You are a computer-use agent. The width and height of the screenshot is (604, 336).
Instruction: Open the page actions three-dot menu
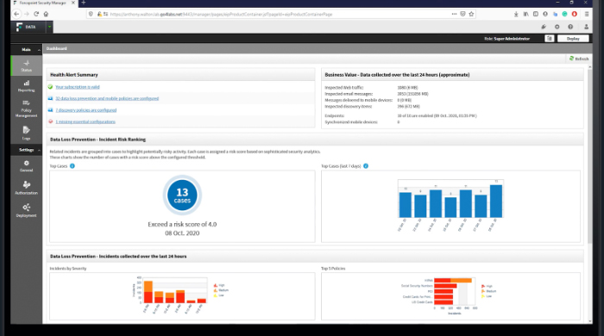click(454, 14)
